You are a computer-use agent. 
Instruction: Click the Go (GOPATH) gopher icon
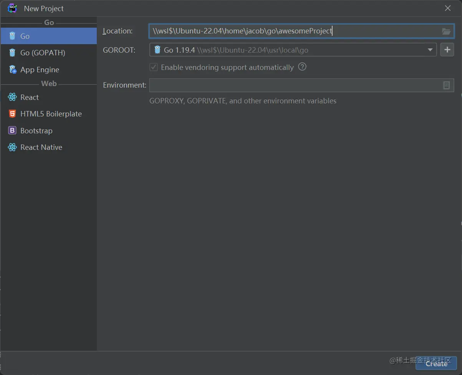13,53
